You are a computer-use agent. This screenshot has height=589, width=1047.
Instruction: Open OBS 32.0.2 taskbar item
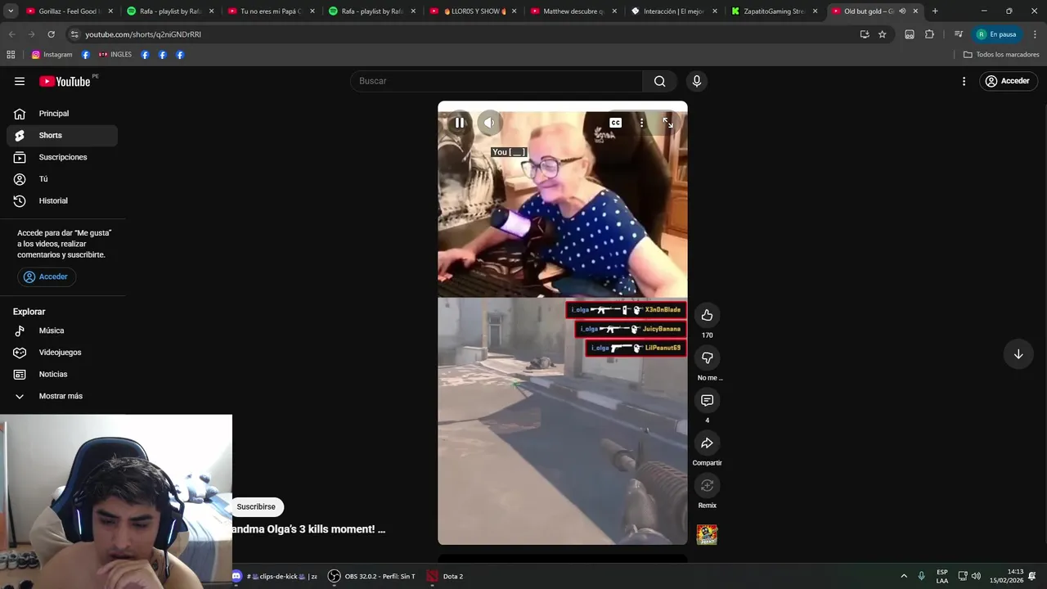[x=372, y=577]
